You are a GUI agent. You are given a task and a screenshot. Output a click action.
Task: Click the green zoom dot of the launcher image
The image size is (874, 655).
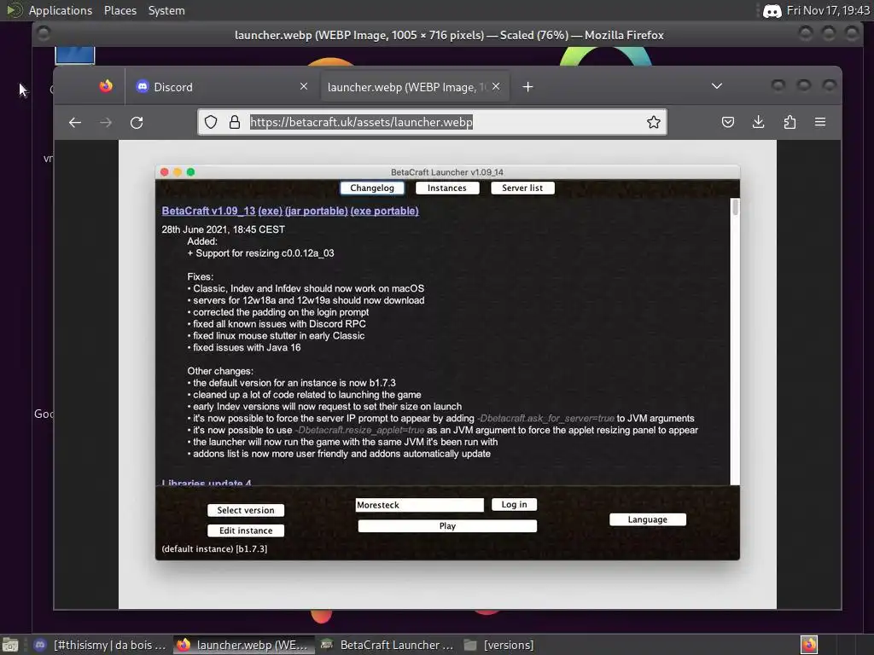click(190, 172)
